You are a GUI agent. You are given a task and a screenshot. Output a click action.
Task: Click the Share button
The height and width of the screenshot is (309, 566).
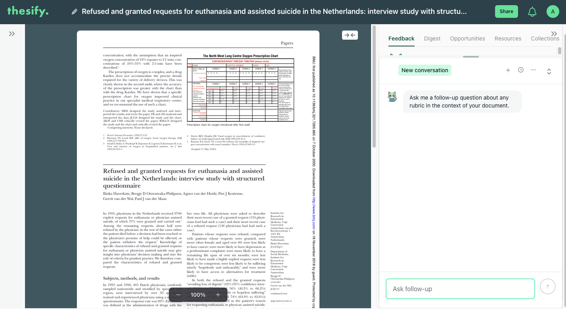tap(506, 12)
